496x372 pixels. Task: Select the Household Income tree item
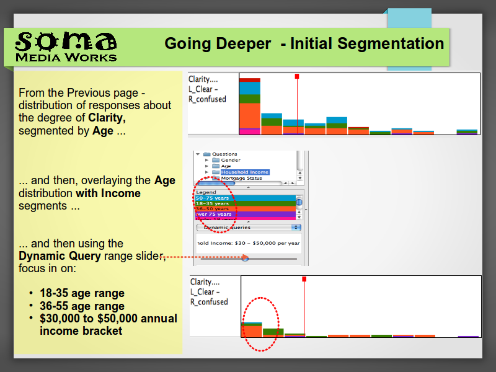(245, 172)
